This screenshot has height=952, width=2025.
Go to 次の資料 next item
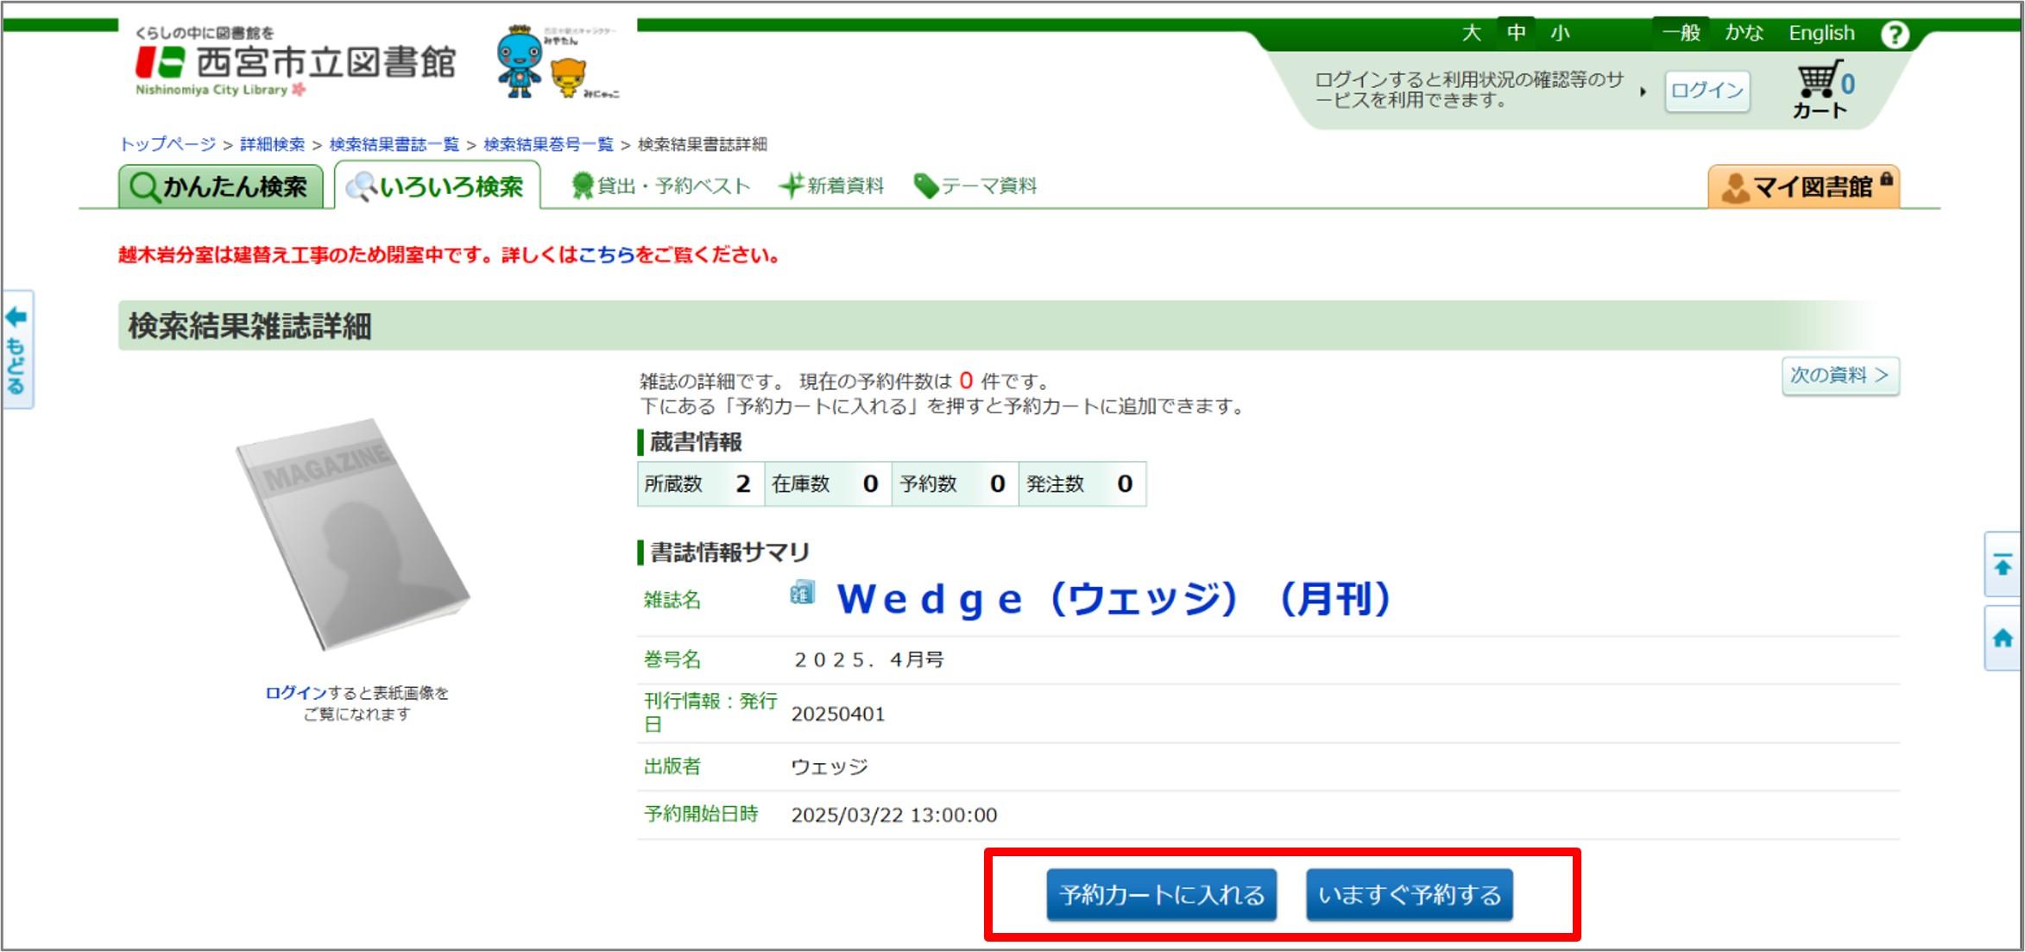pos(1839,376)
